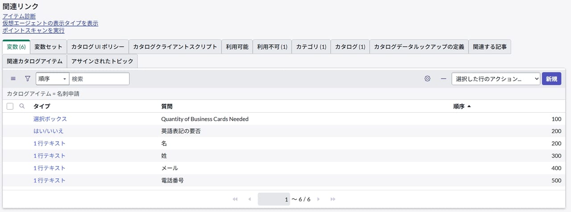
Task: Click the column search magnifier icon
Action: click(22, 106)
